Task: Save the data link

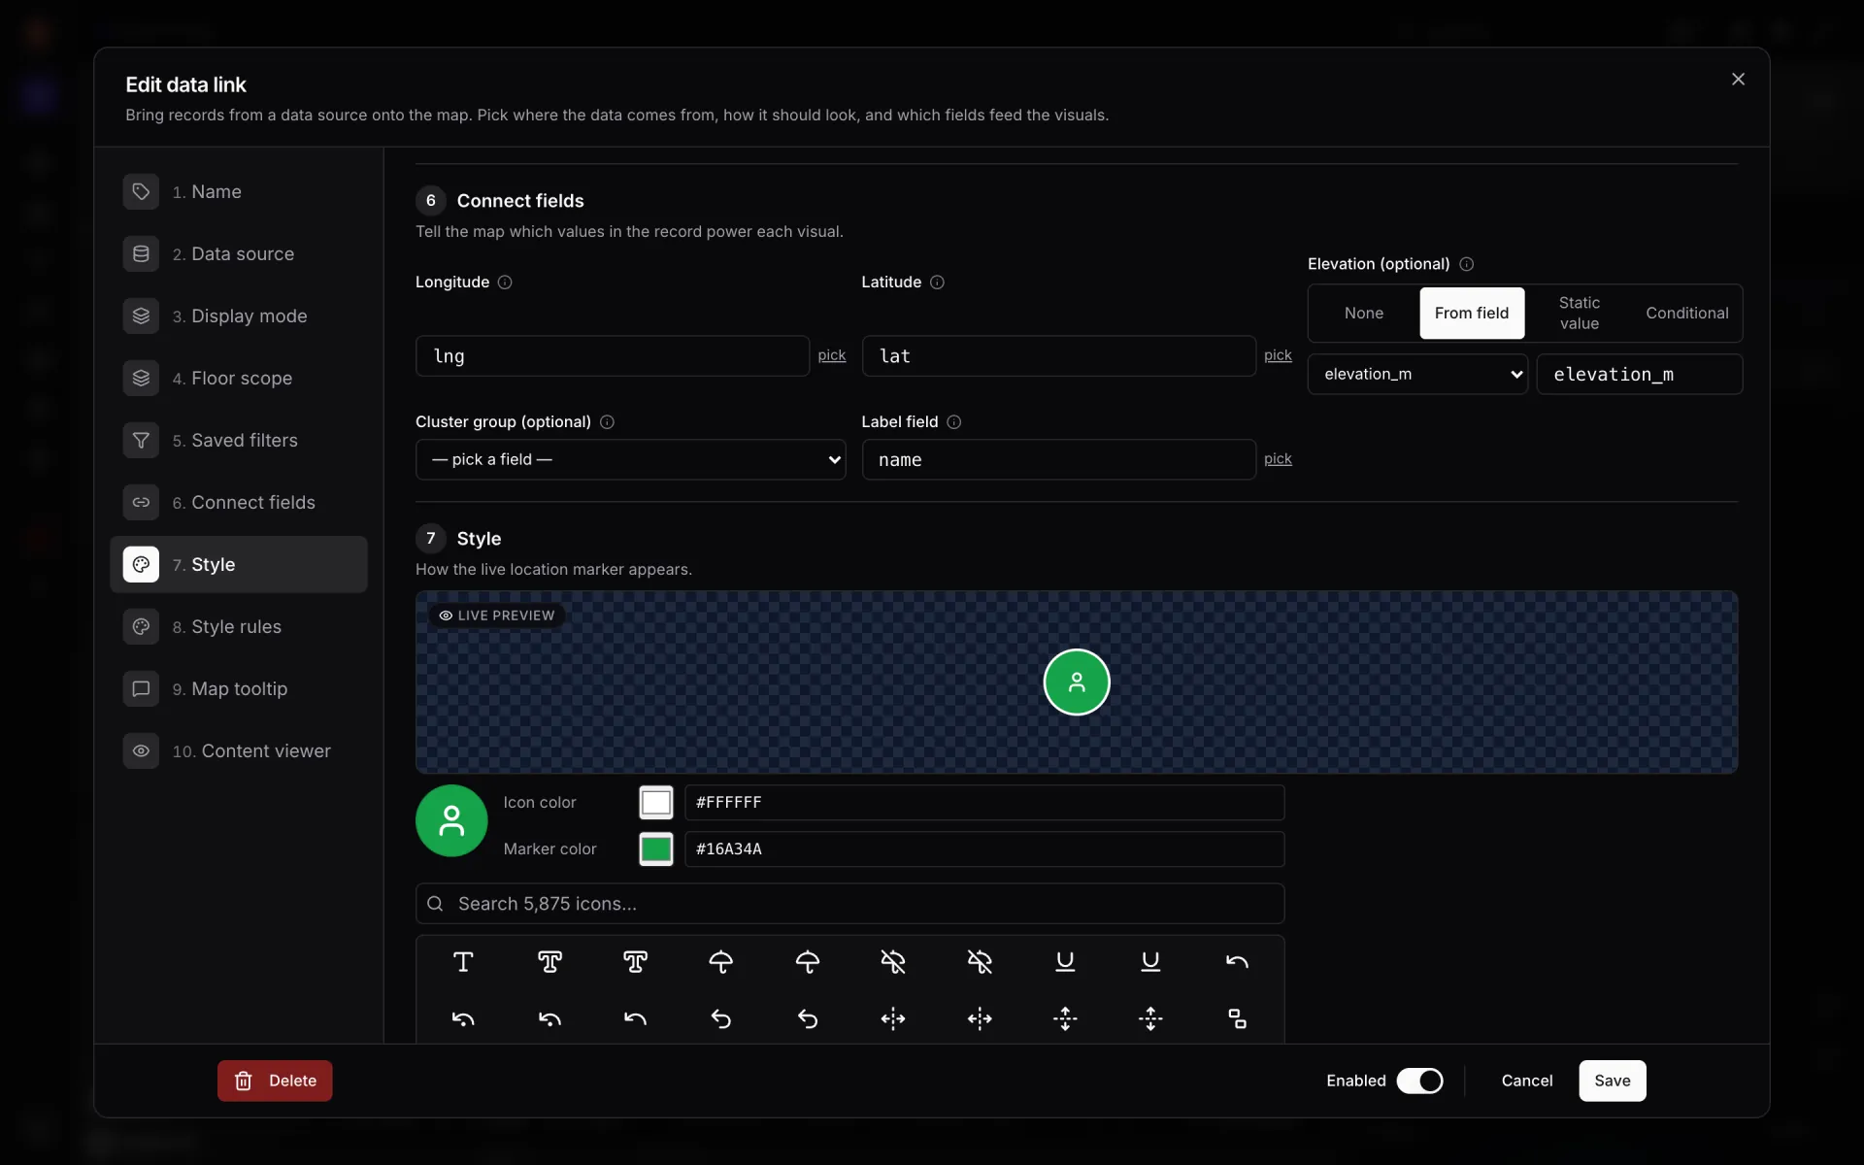Action: (x=1612, y=1081)
